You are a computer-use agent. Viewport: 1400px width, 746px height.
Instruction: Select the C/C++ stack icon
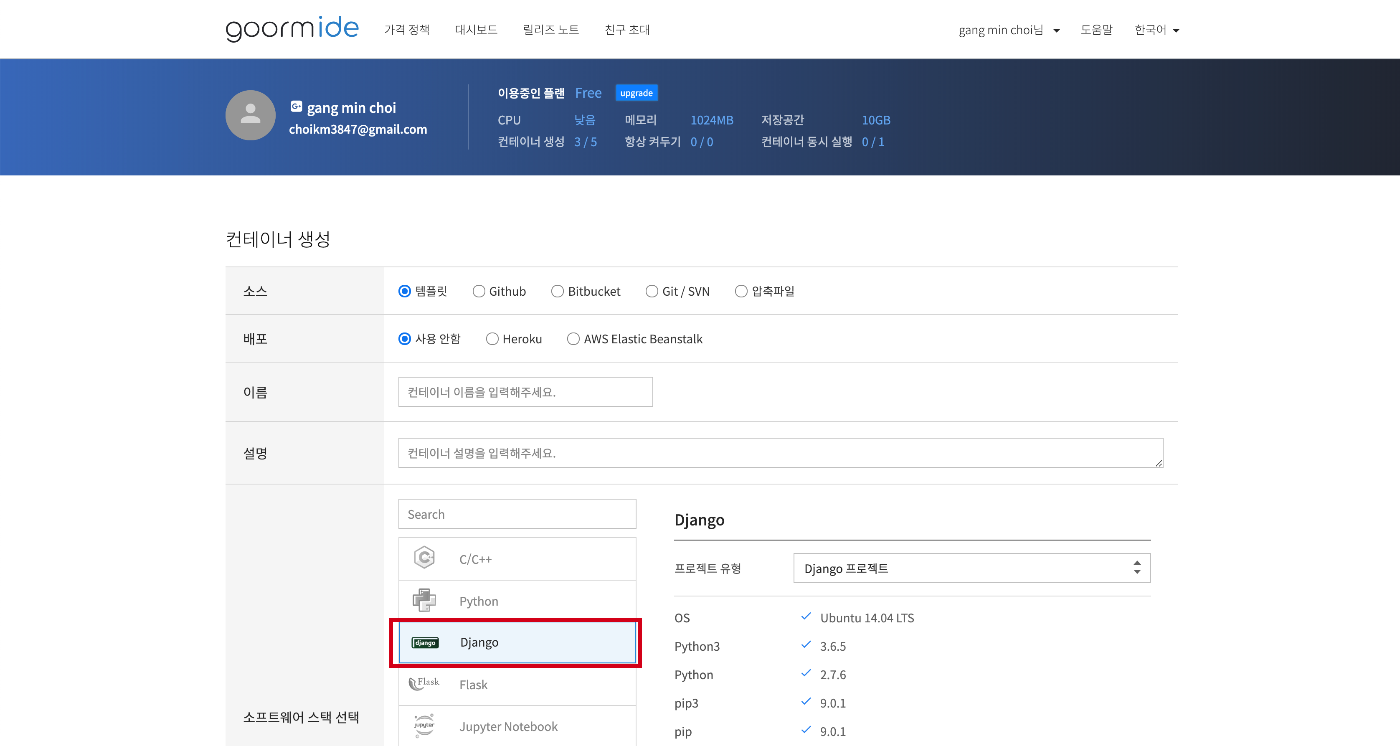click(x=424, y=558)
